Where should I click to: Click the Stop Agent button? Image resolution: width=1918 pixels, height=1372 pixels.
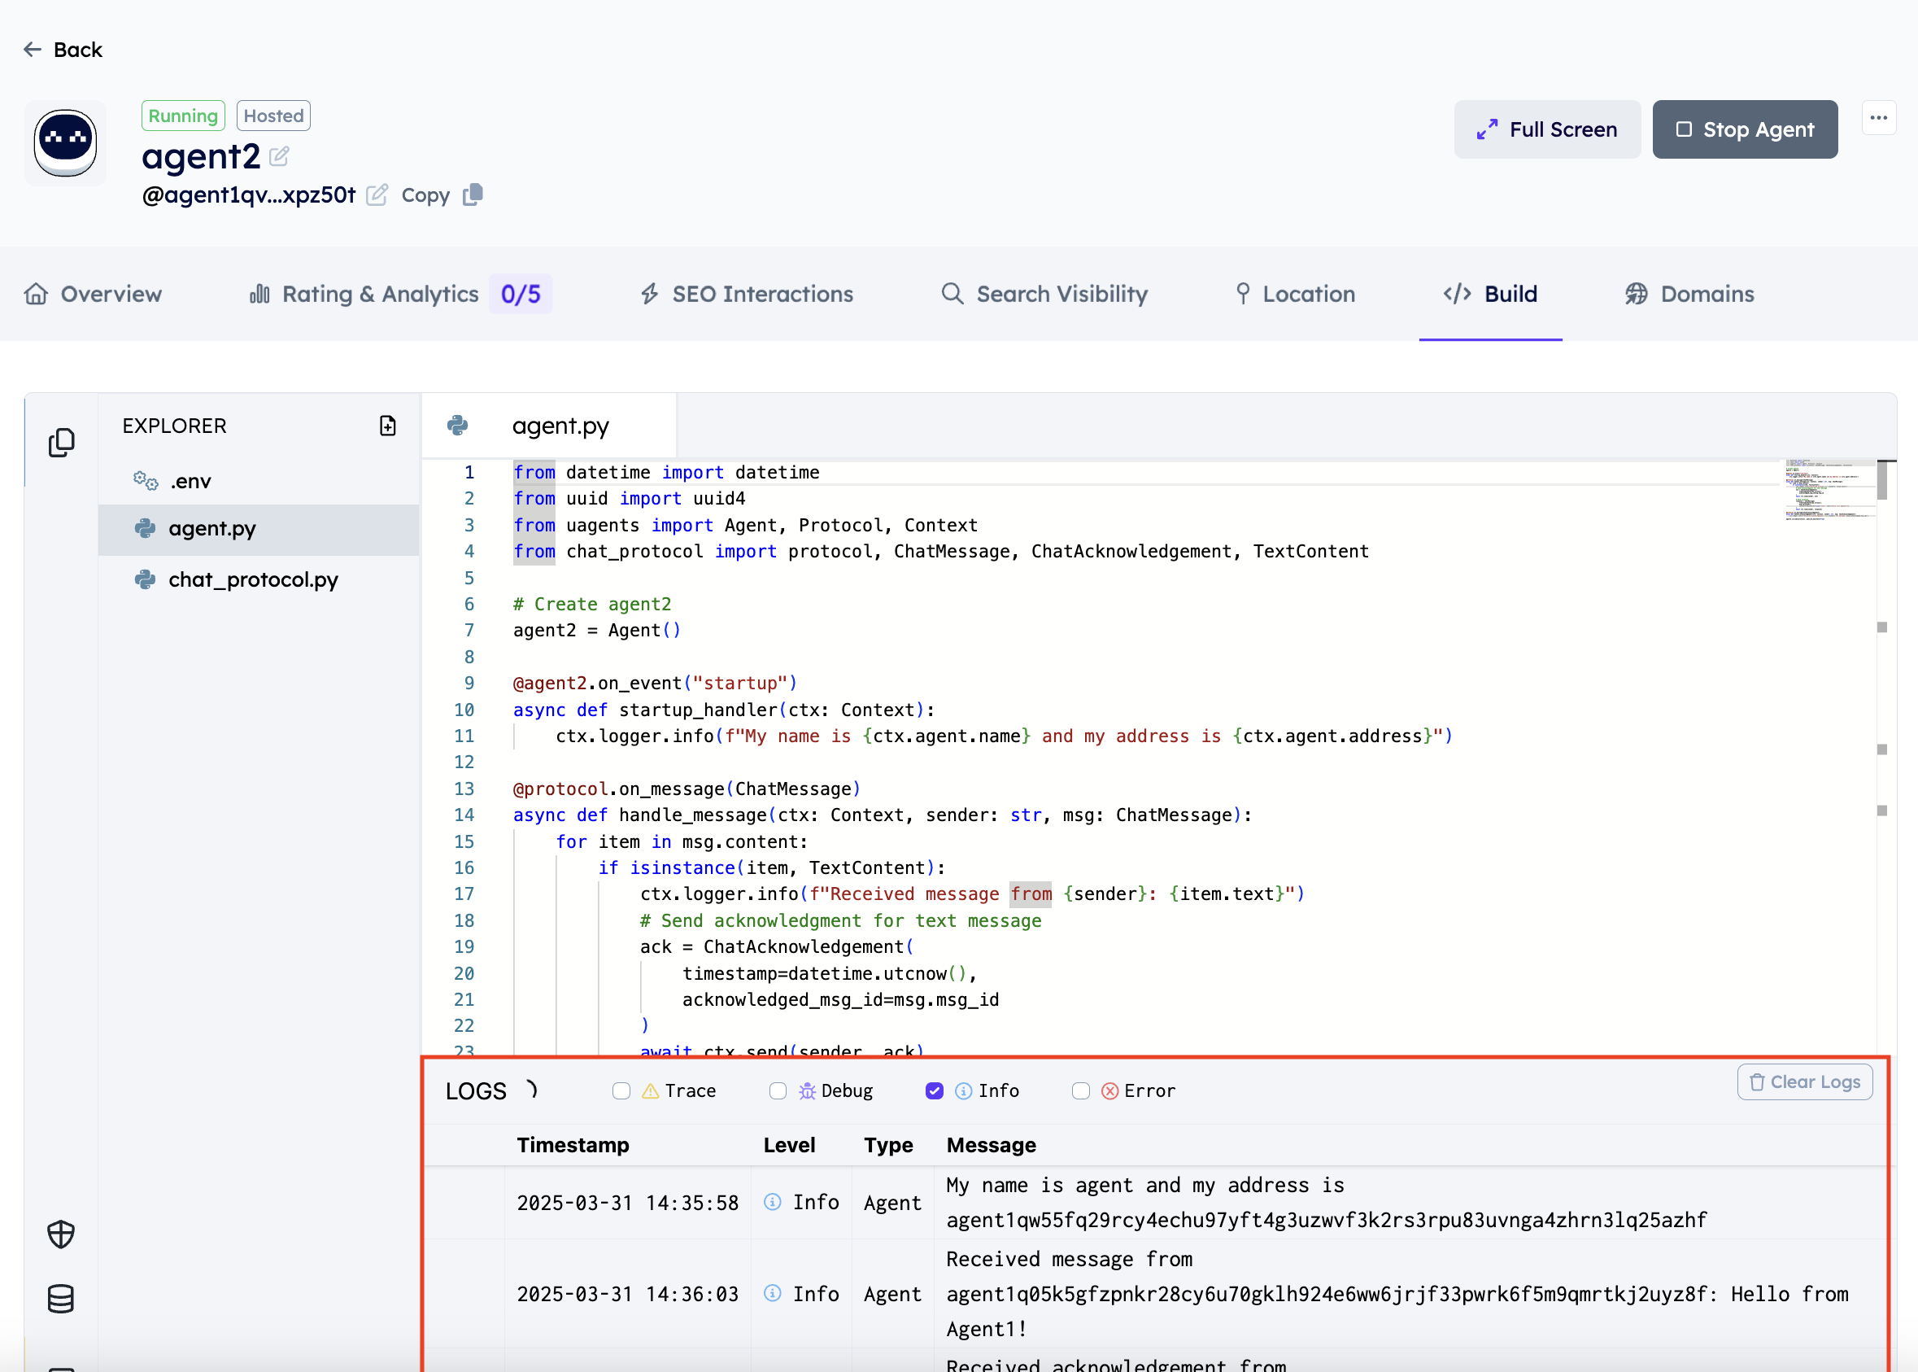click(1744, 129)
